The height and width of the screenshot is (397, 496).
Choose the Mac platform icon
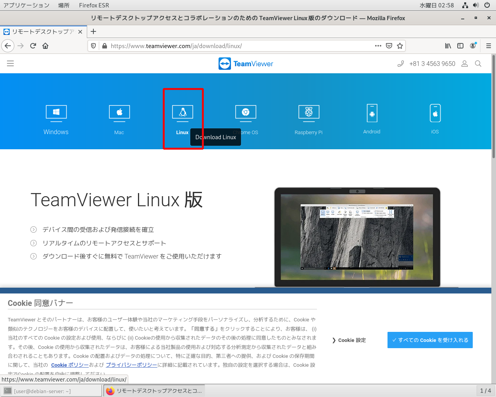point(119,113)
